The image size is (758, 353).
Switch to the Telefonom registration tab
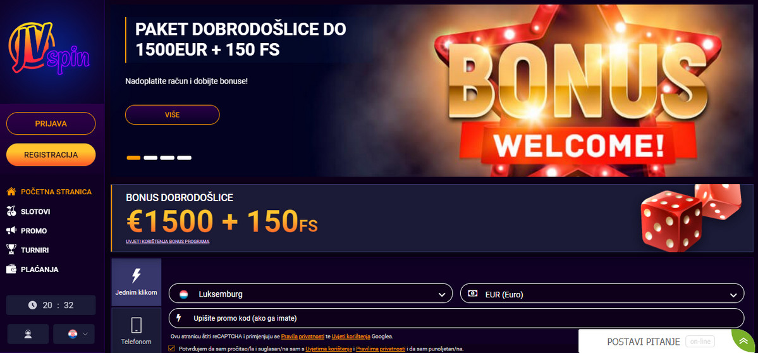[x=137, y=331]
